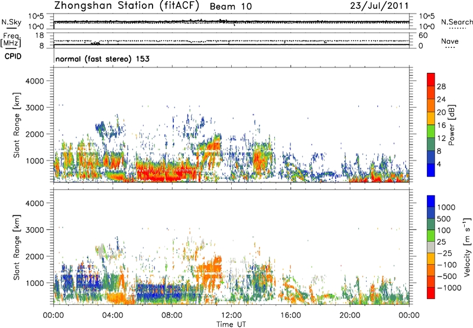Select the "Freq. [MHz]" axis label
Image resolution: width=473 pixels, height=328 pixels.
point(11,40)
